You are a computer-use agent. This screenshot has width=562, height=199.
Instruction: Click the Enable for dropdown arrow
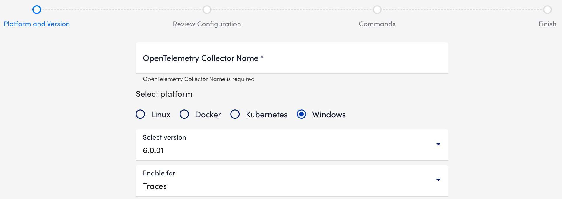438,180
